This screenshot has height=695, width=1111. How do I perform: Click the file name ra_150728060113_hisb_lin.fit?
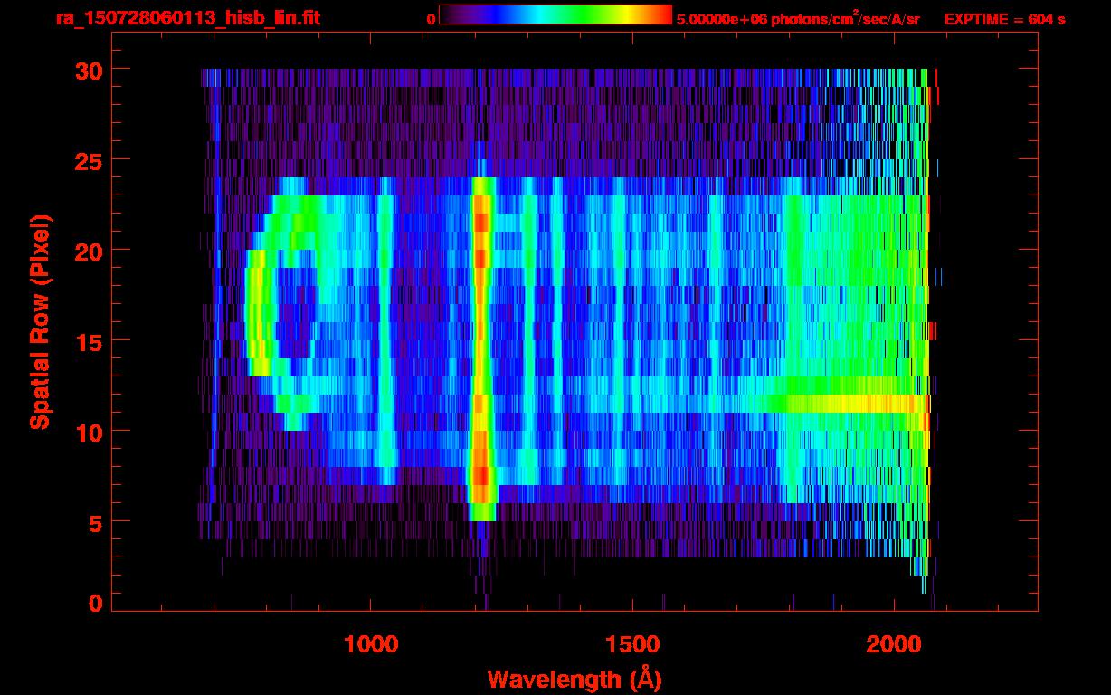pos(187,18)
